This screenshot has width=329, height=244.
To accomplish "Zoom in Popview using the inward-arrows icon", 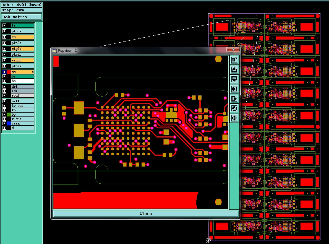I will [x=234, y=108].
